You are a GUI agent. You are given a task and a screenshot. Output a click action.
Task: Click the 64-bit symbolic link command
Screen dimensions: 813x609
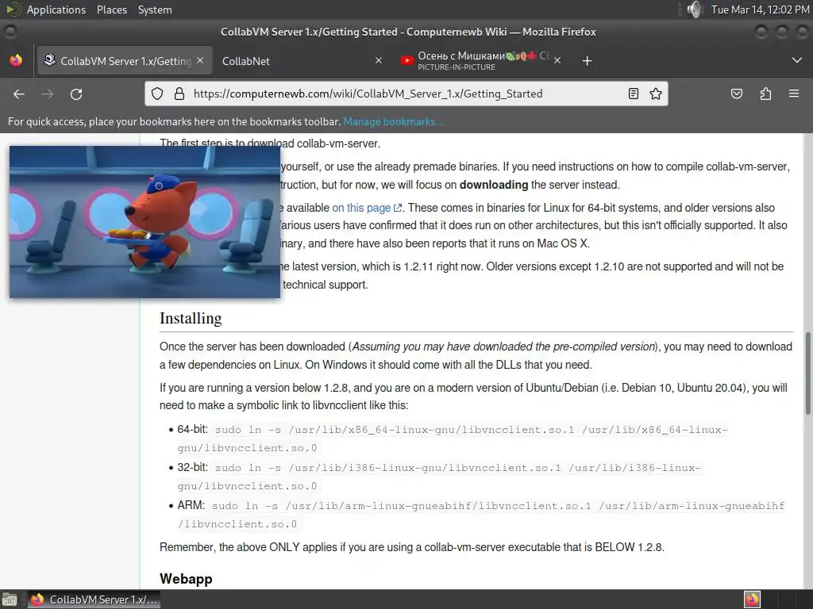pyautogui.click(x=453, y=439)
